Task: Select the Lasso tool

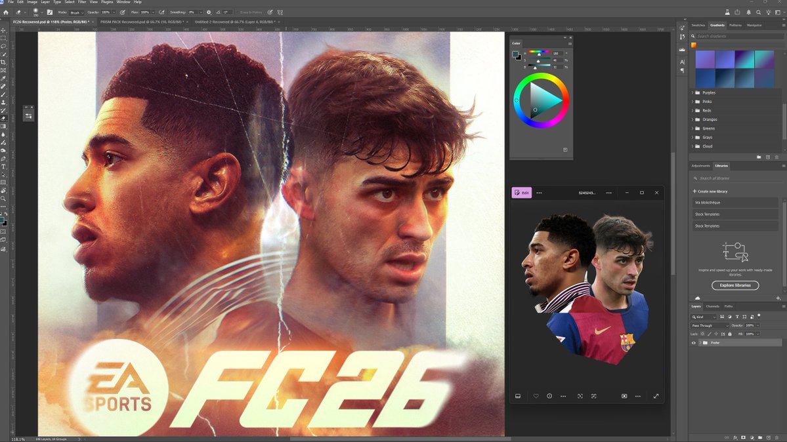Action: pyautogui.click(x=3, y=46)
